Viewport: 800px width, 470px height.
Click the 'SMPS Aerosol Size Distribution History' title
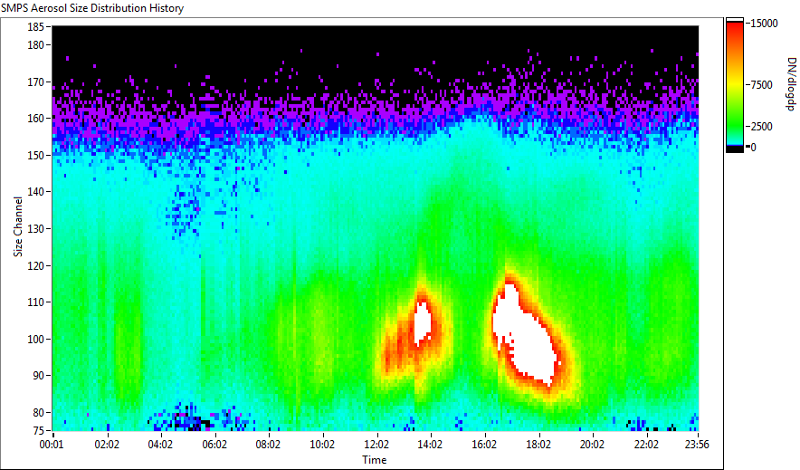click(x=92, y=8)
